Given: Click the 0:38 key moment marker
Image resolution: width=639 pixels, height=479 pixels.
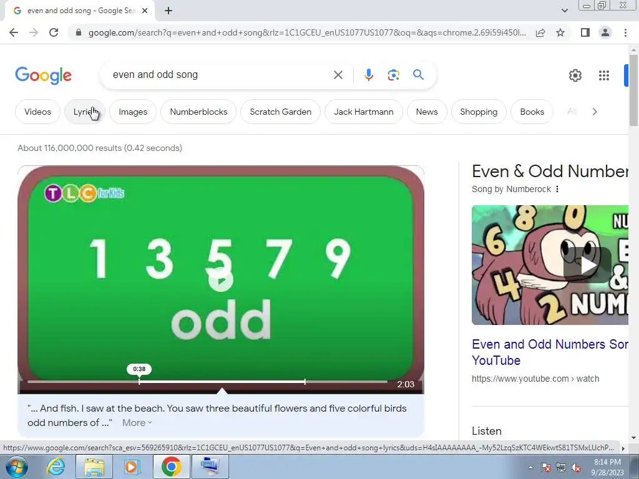Looking at the screenshot, I should coord(139,369).
